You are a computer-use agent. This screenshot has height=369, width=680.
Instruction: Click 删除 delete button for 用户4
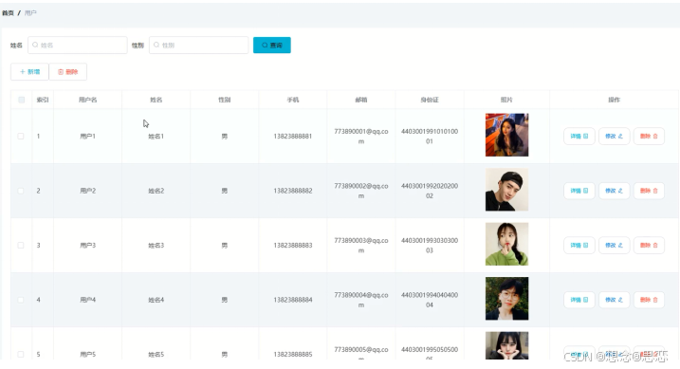point(649,300)
